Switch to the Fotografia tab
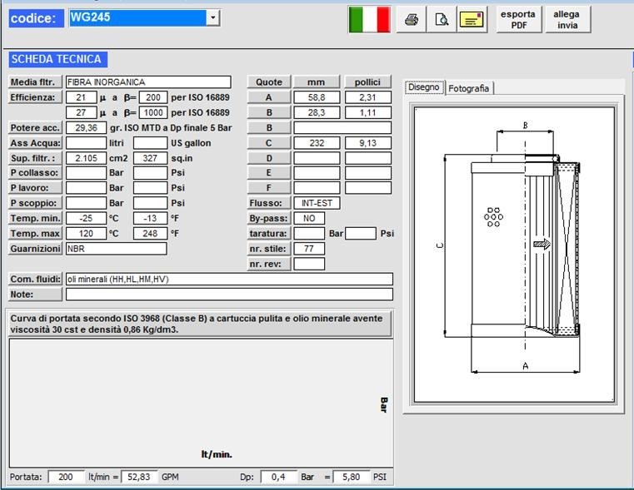The image size is (634, 490). tap(469, 88)
